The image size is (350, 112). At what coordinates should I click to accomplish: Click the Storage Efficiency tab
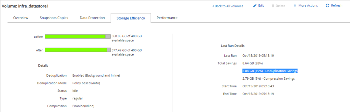[131, 18]
